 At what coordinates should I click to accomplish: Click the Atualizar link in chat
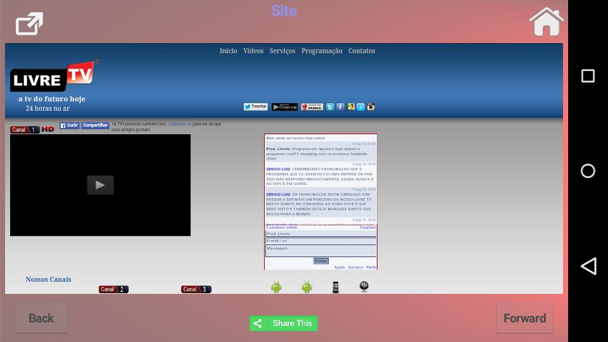[367, 227]
